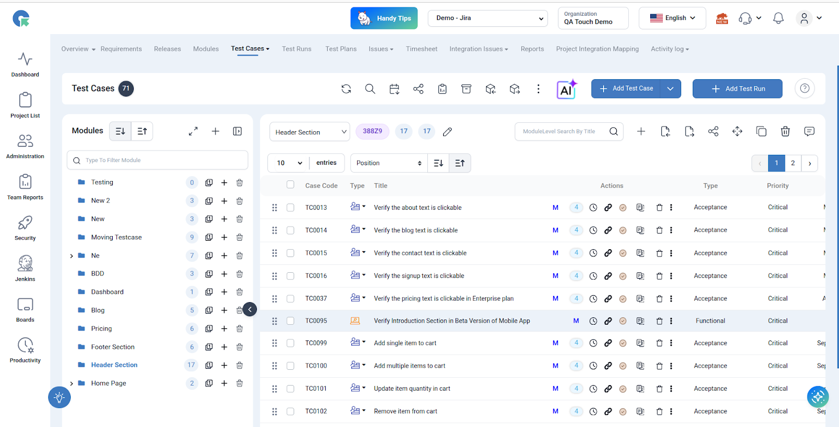Click the edit pencil next to module counts
Screen dimensions: 839x427
[447, 132]
